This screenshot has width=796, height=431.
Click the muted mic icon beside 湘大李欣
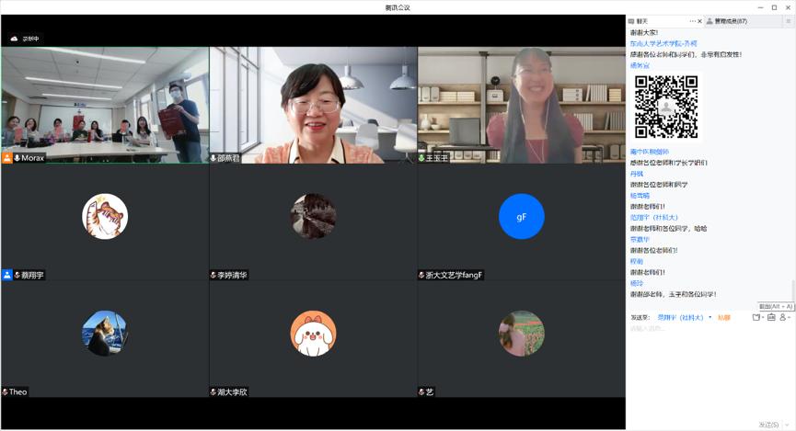point(213,392)
